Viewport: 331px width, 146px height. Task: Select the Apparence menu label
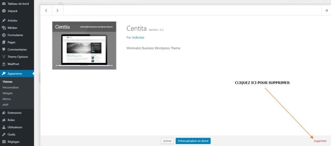(14, 74)
